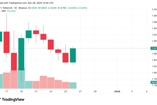Click the rightmost green volume bar
This screenshot has height=105, width=157.
[73, 85]
